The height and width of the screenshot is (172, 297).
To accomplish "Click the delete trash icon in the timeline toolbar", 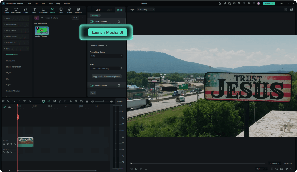I will pyautogui.click(x=24, y=101).
